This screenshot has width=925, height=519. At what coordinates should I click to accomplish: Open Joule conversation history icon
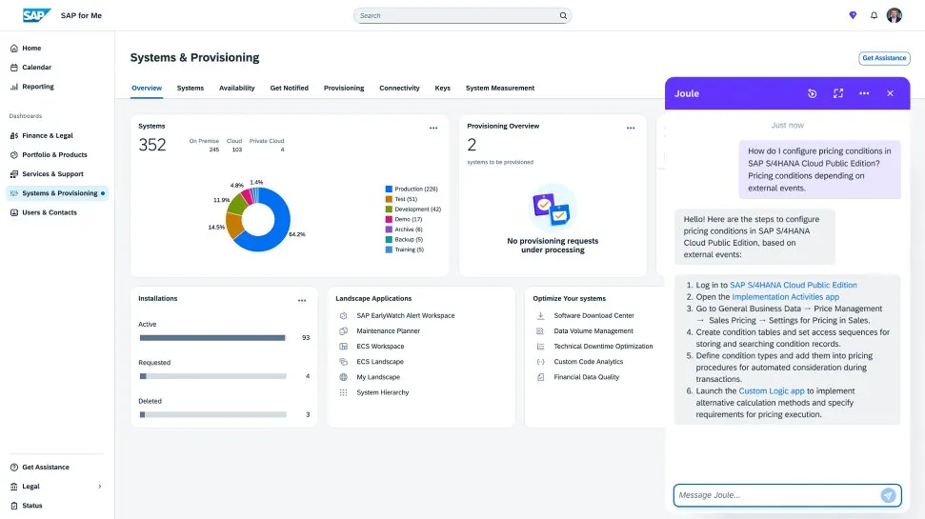point(812,93)
